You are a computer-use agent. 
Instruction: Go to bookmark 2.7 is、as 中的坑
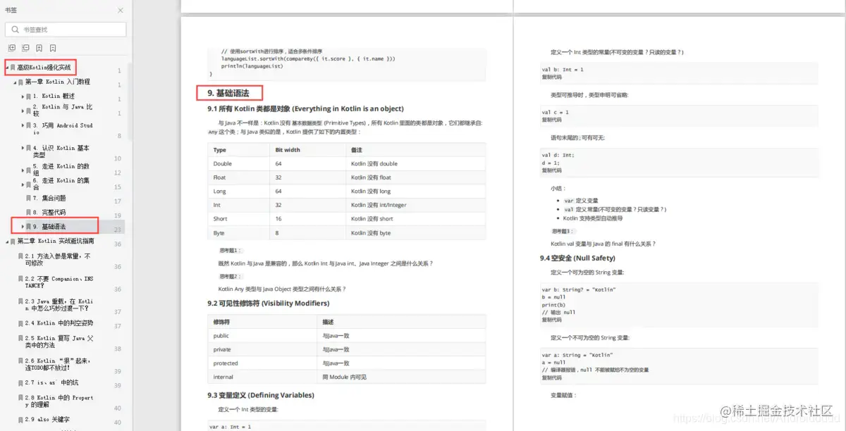pos(51,383)
